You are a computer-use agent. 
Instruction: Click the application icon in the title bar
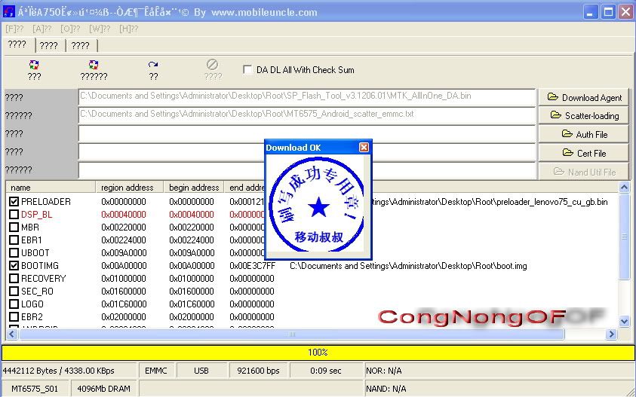click(9, 12)
